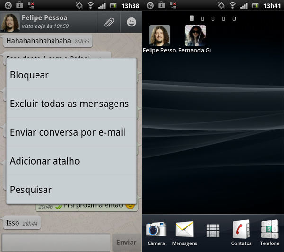Tap Felipe Pessoa's avatar in chat header
The width and height of the screenshot is (284, 252).
tap(10, 22)
